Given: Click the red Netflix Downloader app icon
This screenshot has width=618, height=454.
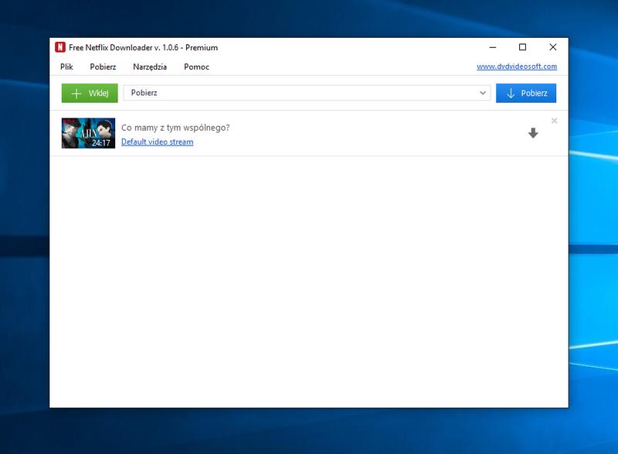Looking at the screenshot, I should coord(60,47).
